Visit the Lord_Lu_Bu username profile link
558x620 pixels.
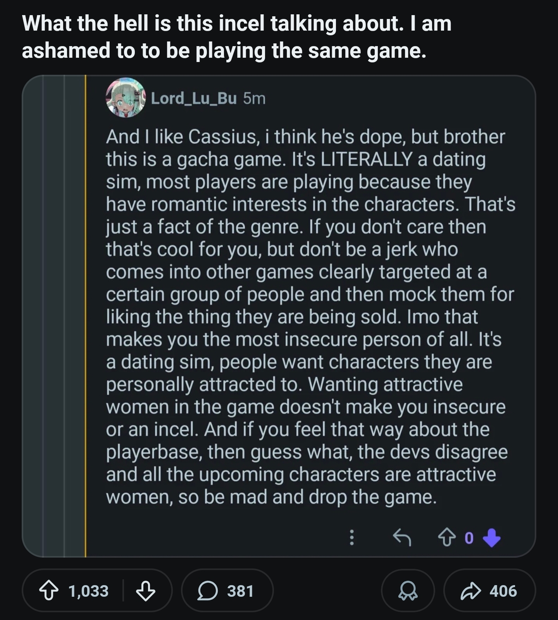(x=193, y=98)
